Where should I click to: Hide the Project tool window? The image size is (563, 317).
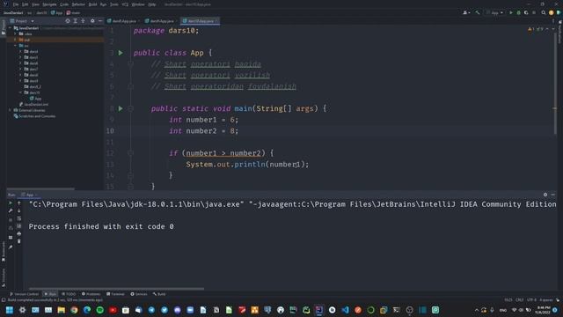click(100, 21)
